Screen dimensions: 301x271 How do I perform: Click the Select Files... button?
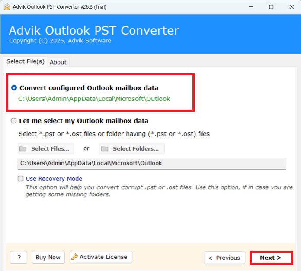(x=46, y=148)
